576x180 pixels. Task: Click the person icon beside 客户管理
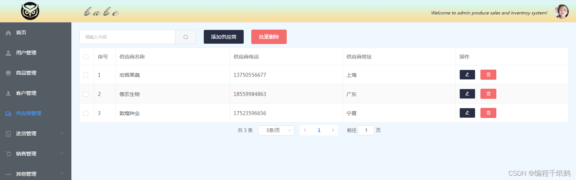click(8, 93)
